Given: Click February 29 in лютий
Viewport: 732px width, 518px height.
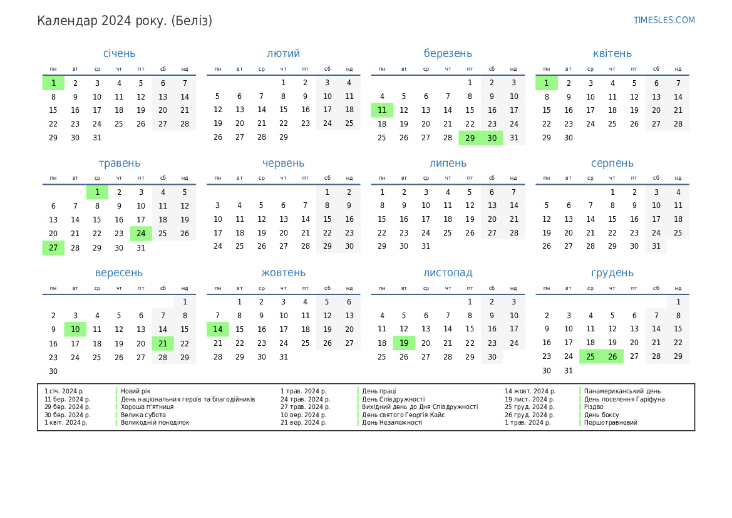Looking at the screenshot, I should pos(284,137).
